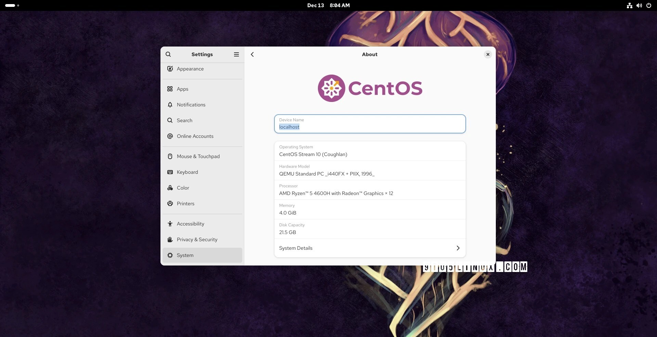Open the top bar clock calendar

coord(328,5)
